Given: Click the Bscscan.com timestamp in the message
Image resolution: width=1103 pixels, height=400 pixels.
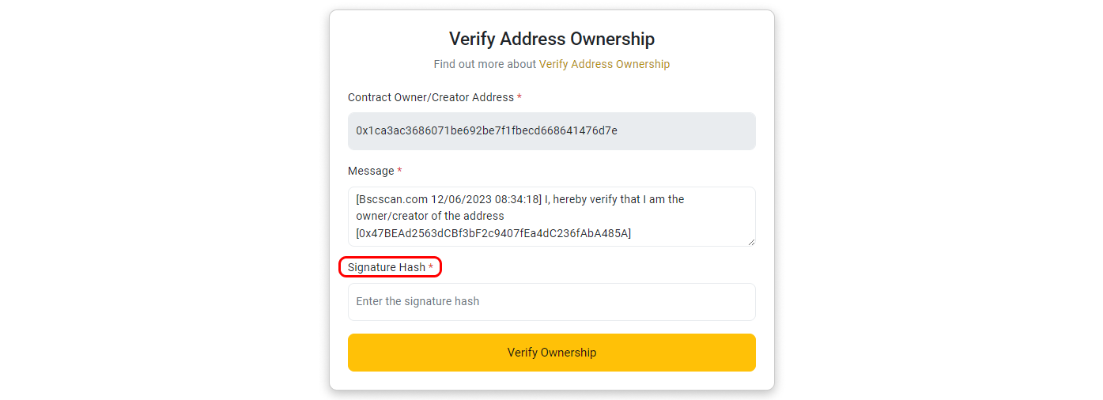Looking at the screenshot, I should (448, 199).
